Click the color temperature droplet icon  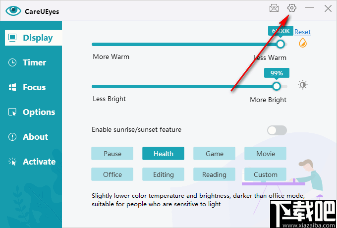[303, 43]
